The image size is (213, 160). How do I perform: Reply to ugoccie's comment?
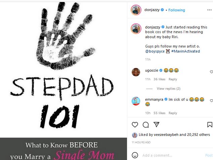tap(173, 79)
